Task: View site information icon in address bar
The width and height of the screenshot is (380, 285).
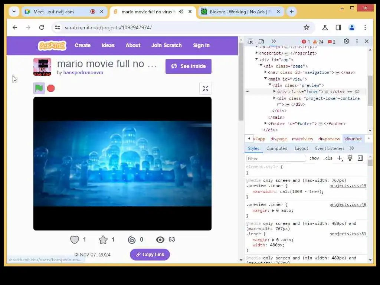Action: click(58, 27)
